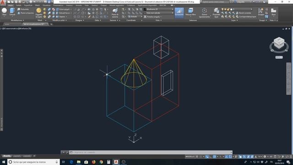
Task: Switch to the Vista ribbon tab
Action: tap(87, 5)
